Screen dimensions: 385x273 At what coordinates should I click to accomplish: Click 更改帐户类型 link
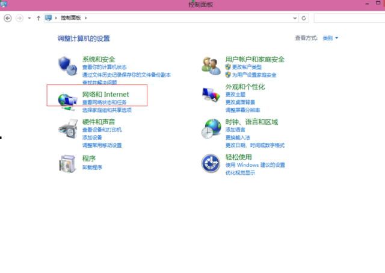pyautogui.click(x=247, y=67)
